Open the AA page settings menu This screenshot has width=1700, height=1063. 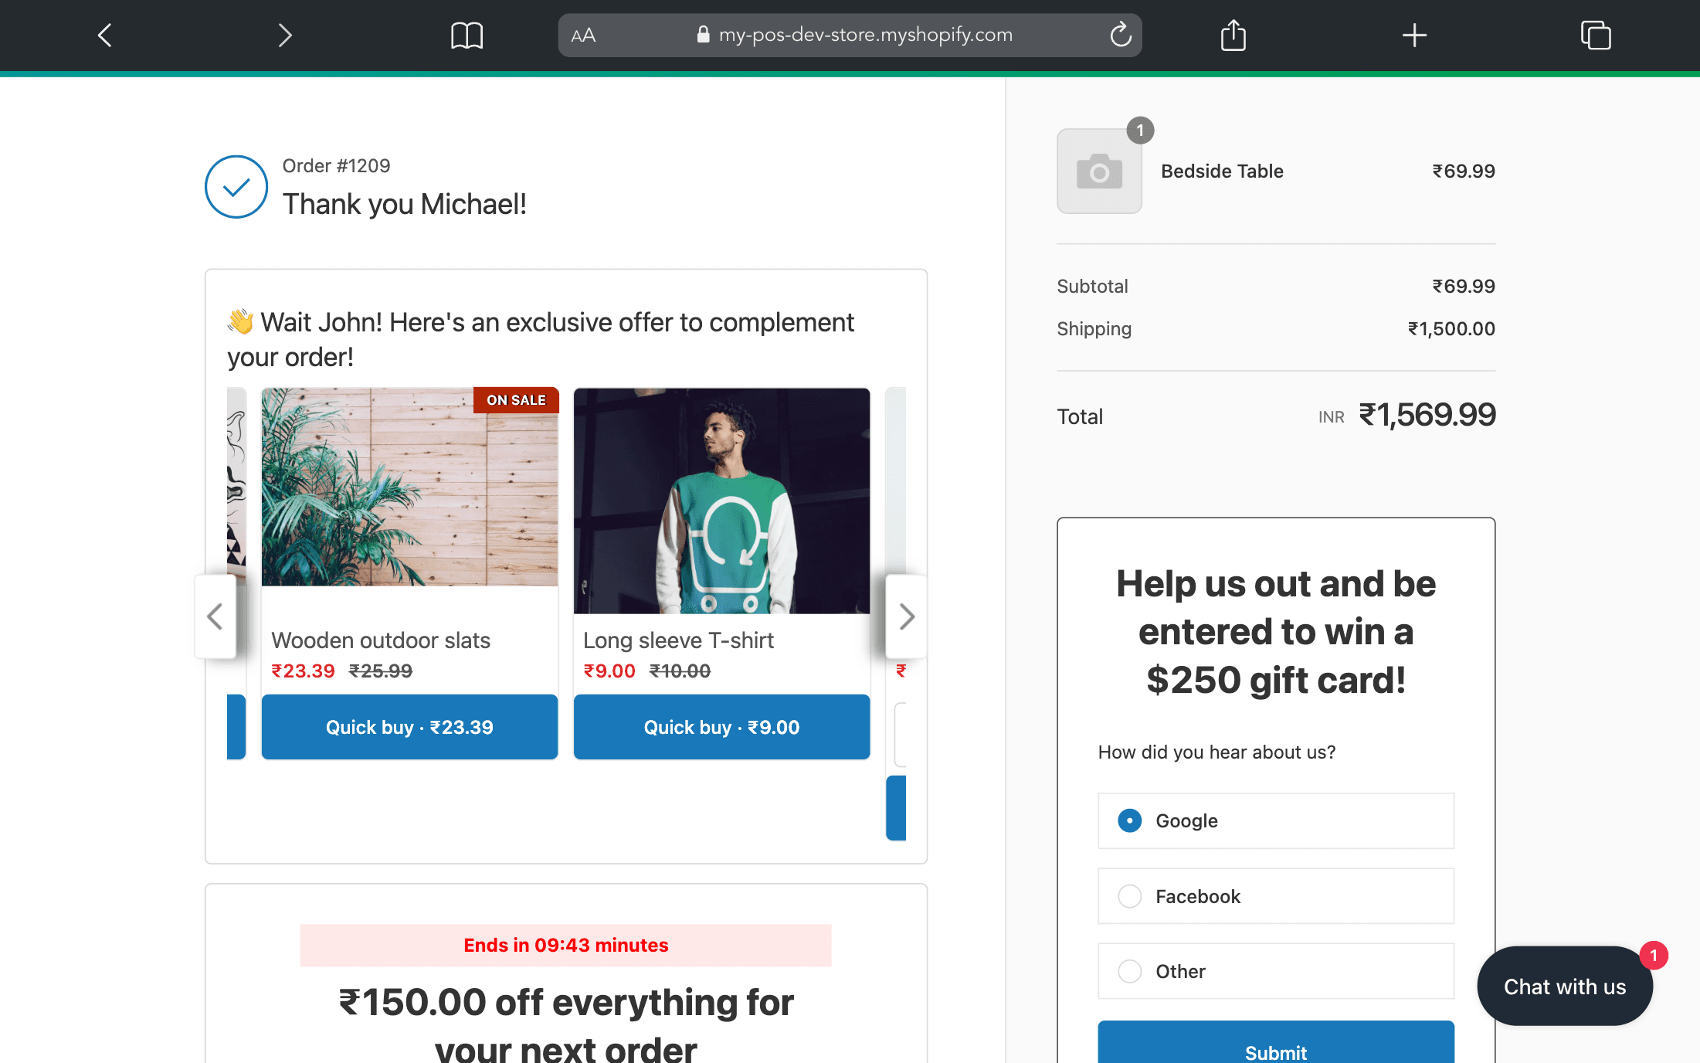pyautogui.click(x=584, y=35)
